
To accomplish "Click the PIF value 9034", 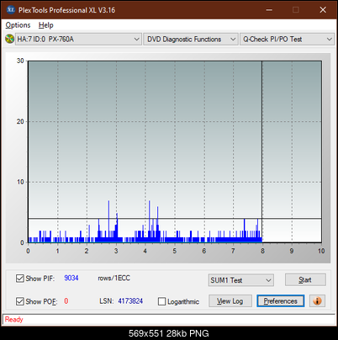I will pos(71,278).
